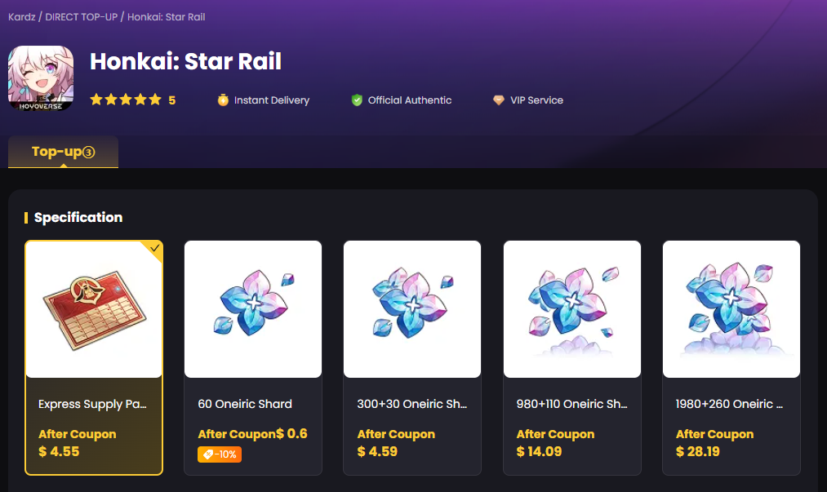Select the 300+30 Oneiric Shard option
The image size is (827, 492).
[411, 357]
